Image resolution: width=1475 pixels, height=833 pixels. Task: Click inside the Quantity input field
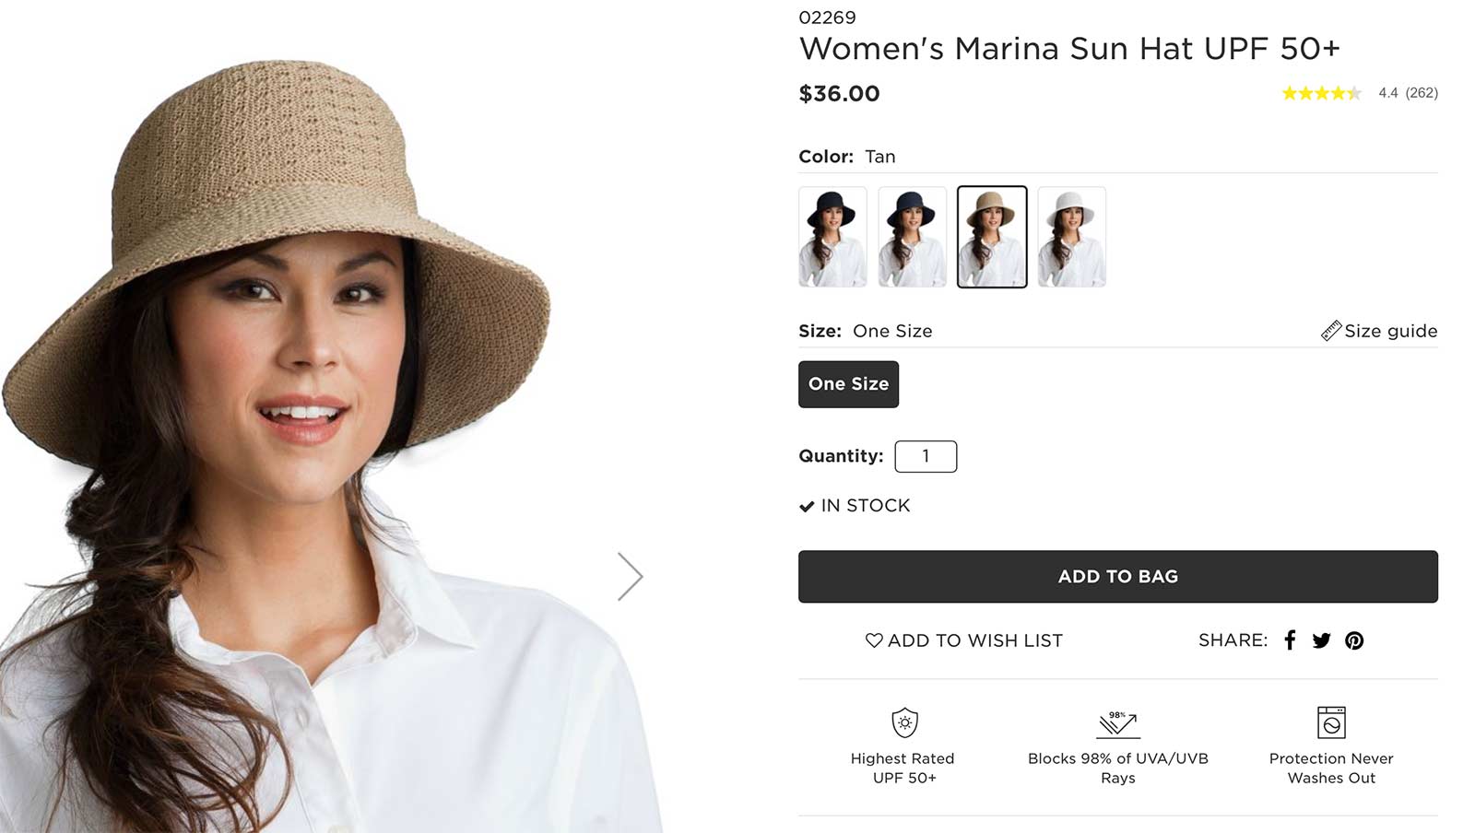click(926, 456)
